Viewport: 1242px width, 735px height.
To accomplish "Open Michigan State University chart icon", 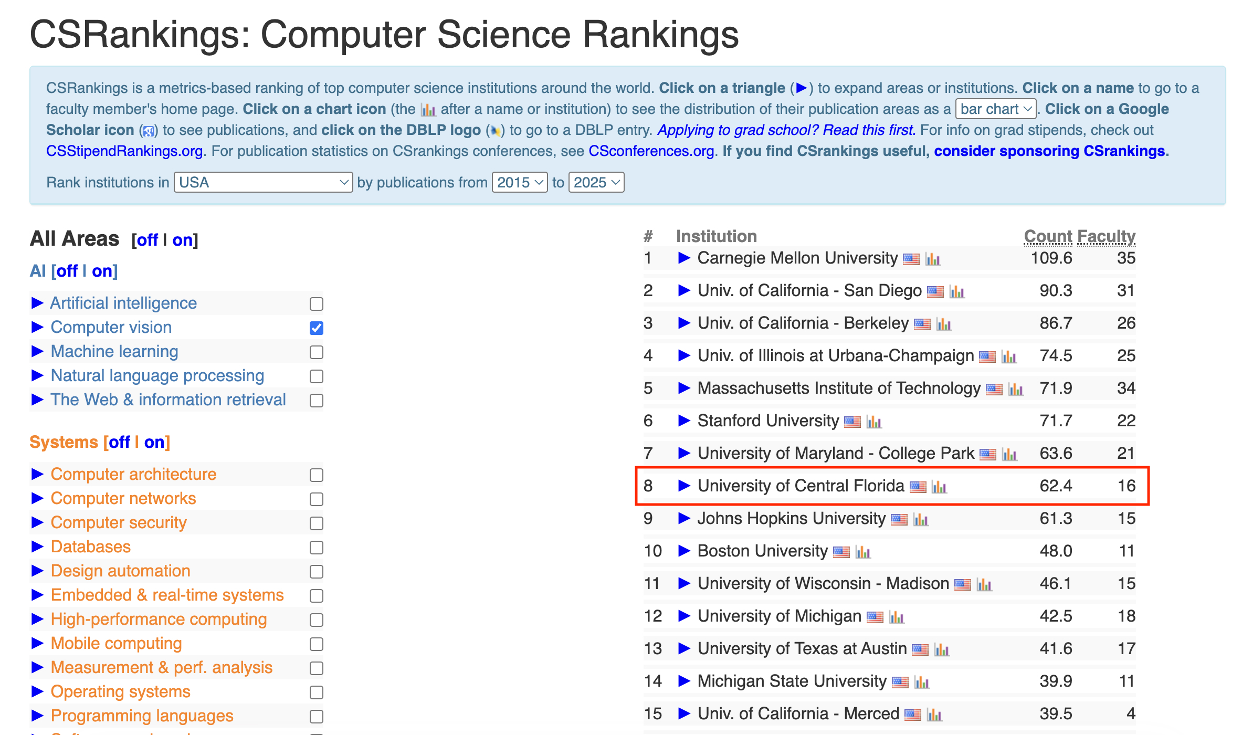I will click(x=922, y=682).
